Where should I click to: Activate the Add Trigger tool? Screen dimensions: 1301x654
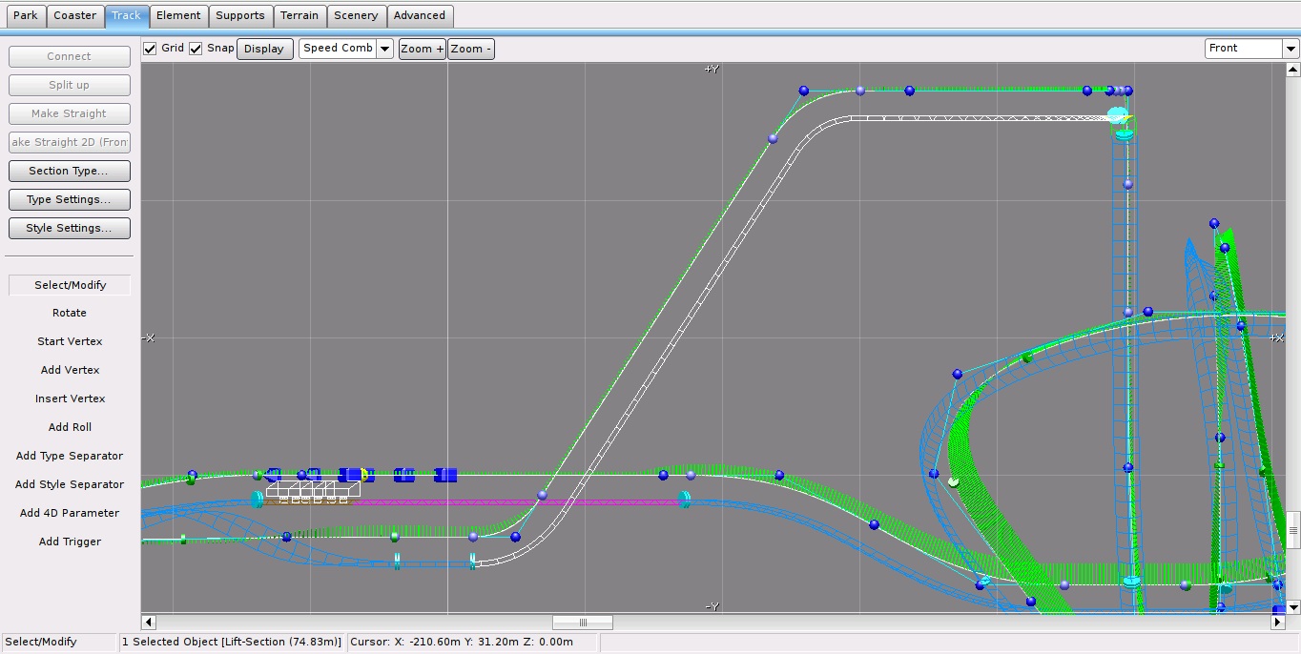tap(70, 542)
